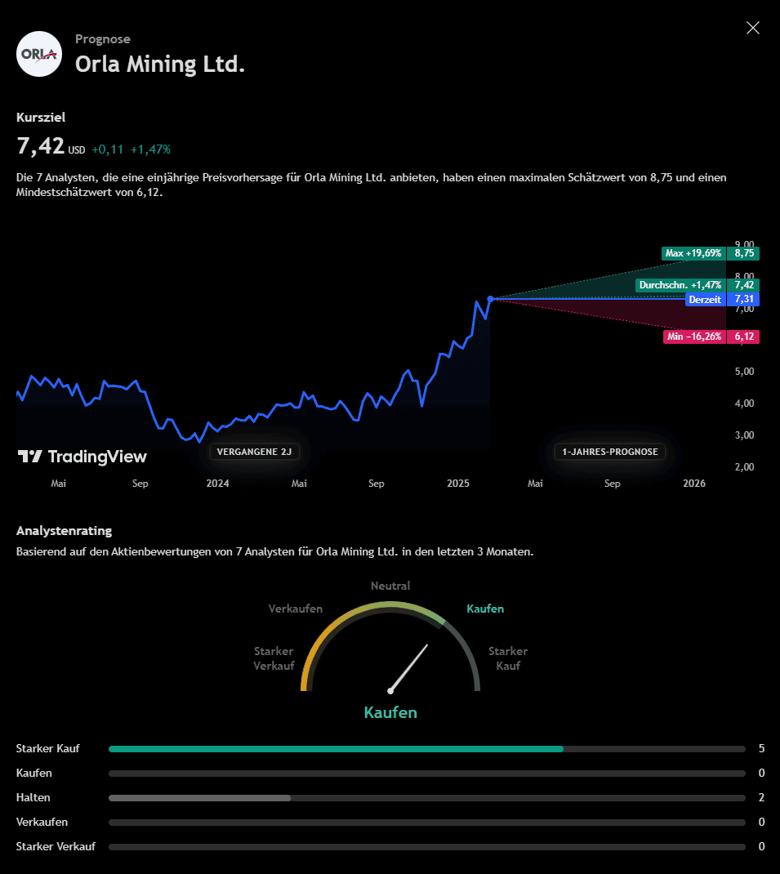This screenshot has width=780, height=874.
Task: Click the analyst rating gauge needle
Action: [x=408, y=668]
